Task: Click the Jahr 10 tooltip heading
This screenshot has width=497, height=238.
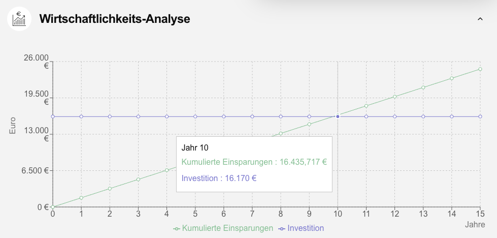Action: click(195, 148)
